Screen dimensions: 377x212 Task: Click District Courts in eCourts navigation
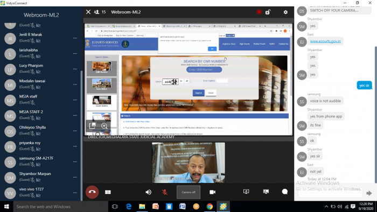pos(260,44)
